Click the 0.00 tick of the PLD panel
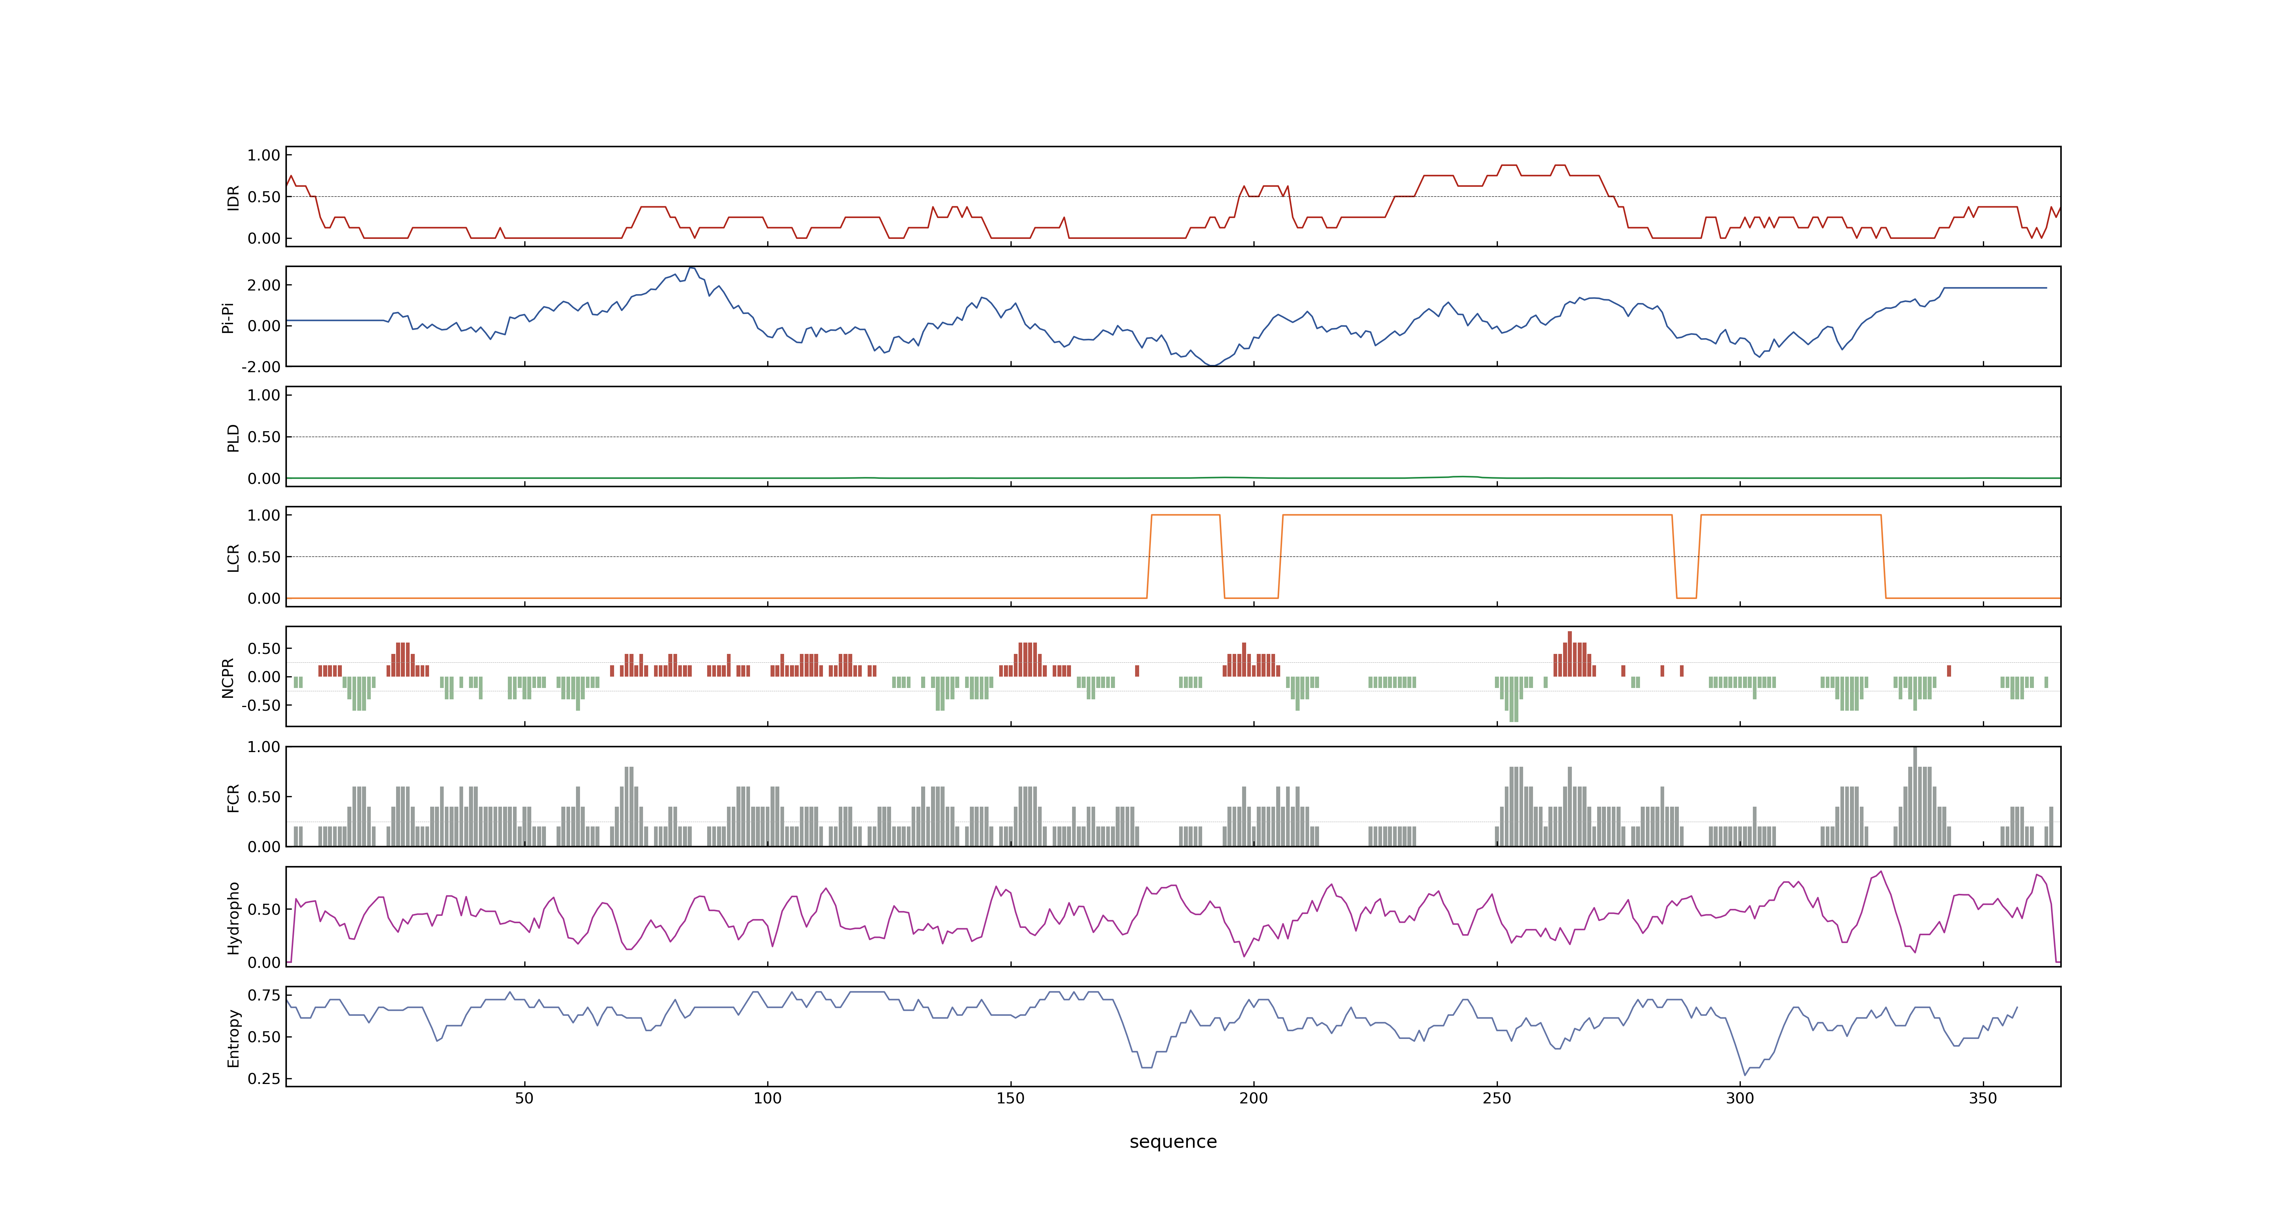The image size is (2290, 1221). [x=264, y=478]
